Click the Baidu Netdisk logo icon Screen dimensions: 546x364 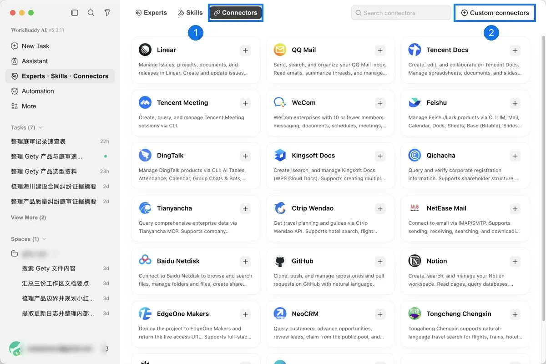coord(145,261)
